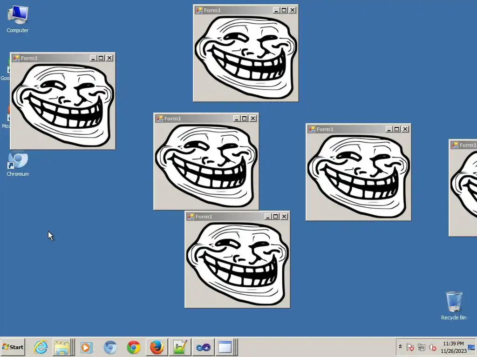Select the Chromium desktop shortcut
Screen dimensions: 477x357
click(x=18, y=164)
